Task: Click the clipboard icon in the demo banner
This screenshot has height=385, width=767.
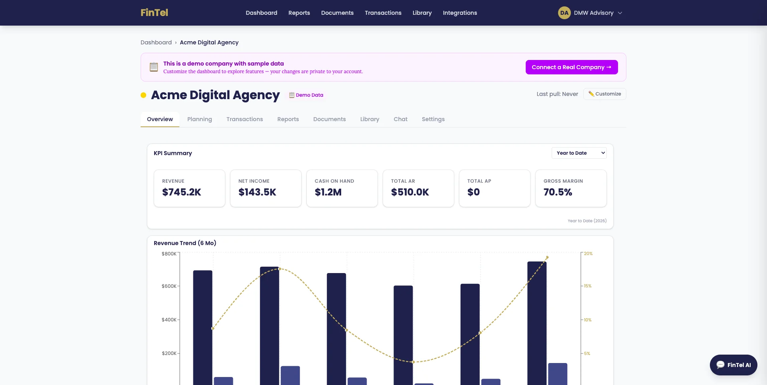Action: coord(153,67)
